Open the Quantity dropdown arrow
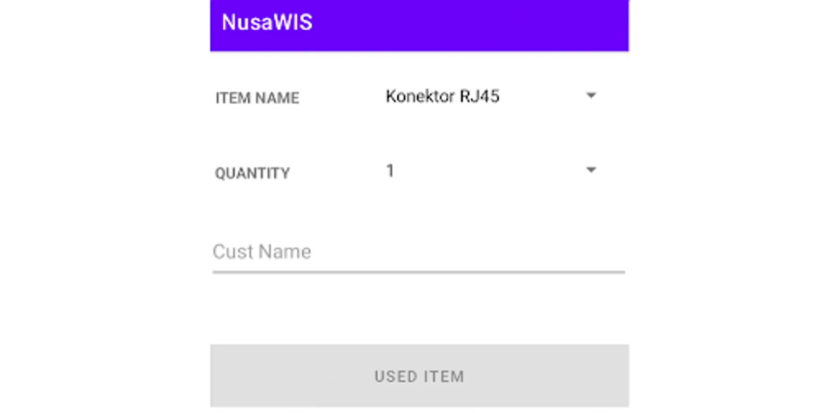The height and width of the screenshot is (413, 840). tap(591, 170)
